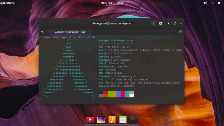
Task: Maximize the terminal window
Action: pos(175,23)
